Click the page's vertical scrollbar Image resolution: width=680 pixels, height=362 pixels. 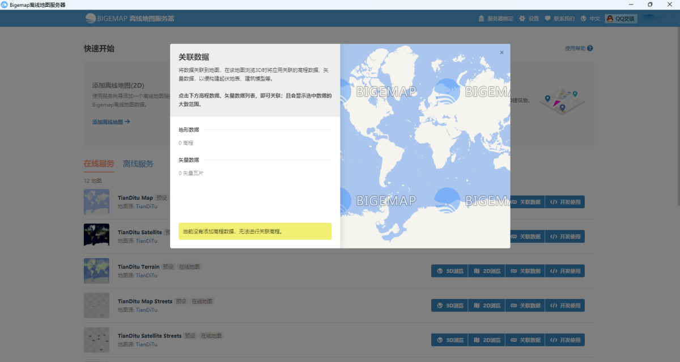[677, 113]
